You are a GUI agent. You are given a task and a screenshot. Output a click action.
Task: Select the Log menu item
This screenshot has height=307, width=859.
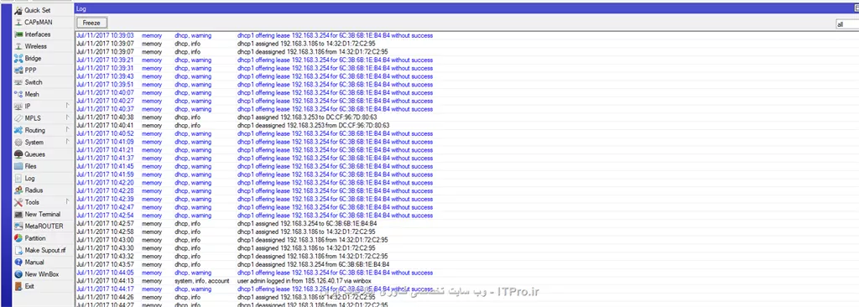[29, 179]
